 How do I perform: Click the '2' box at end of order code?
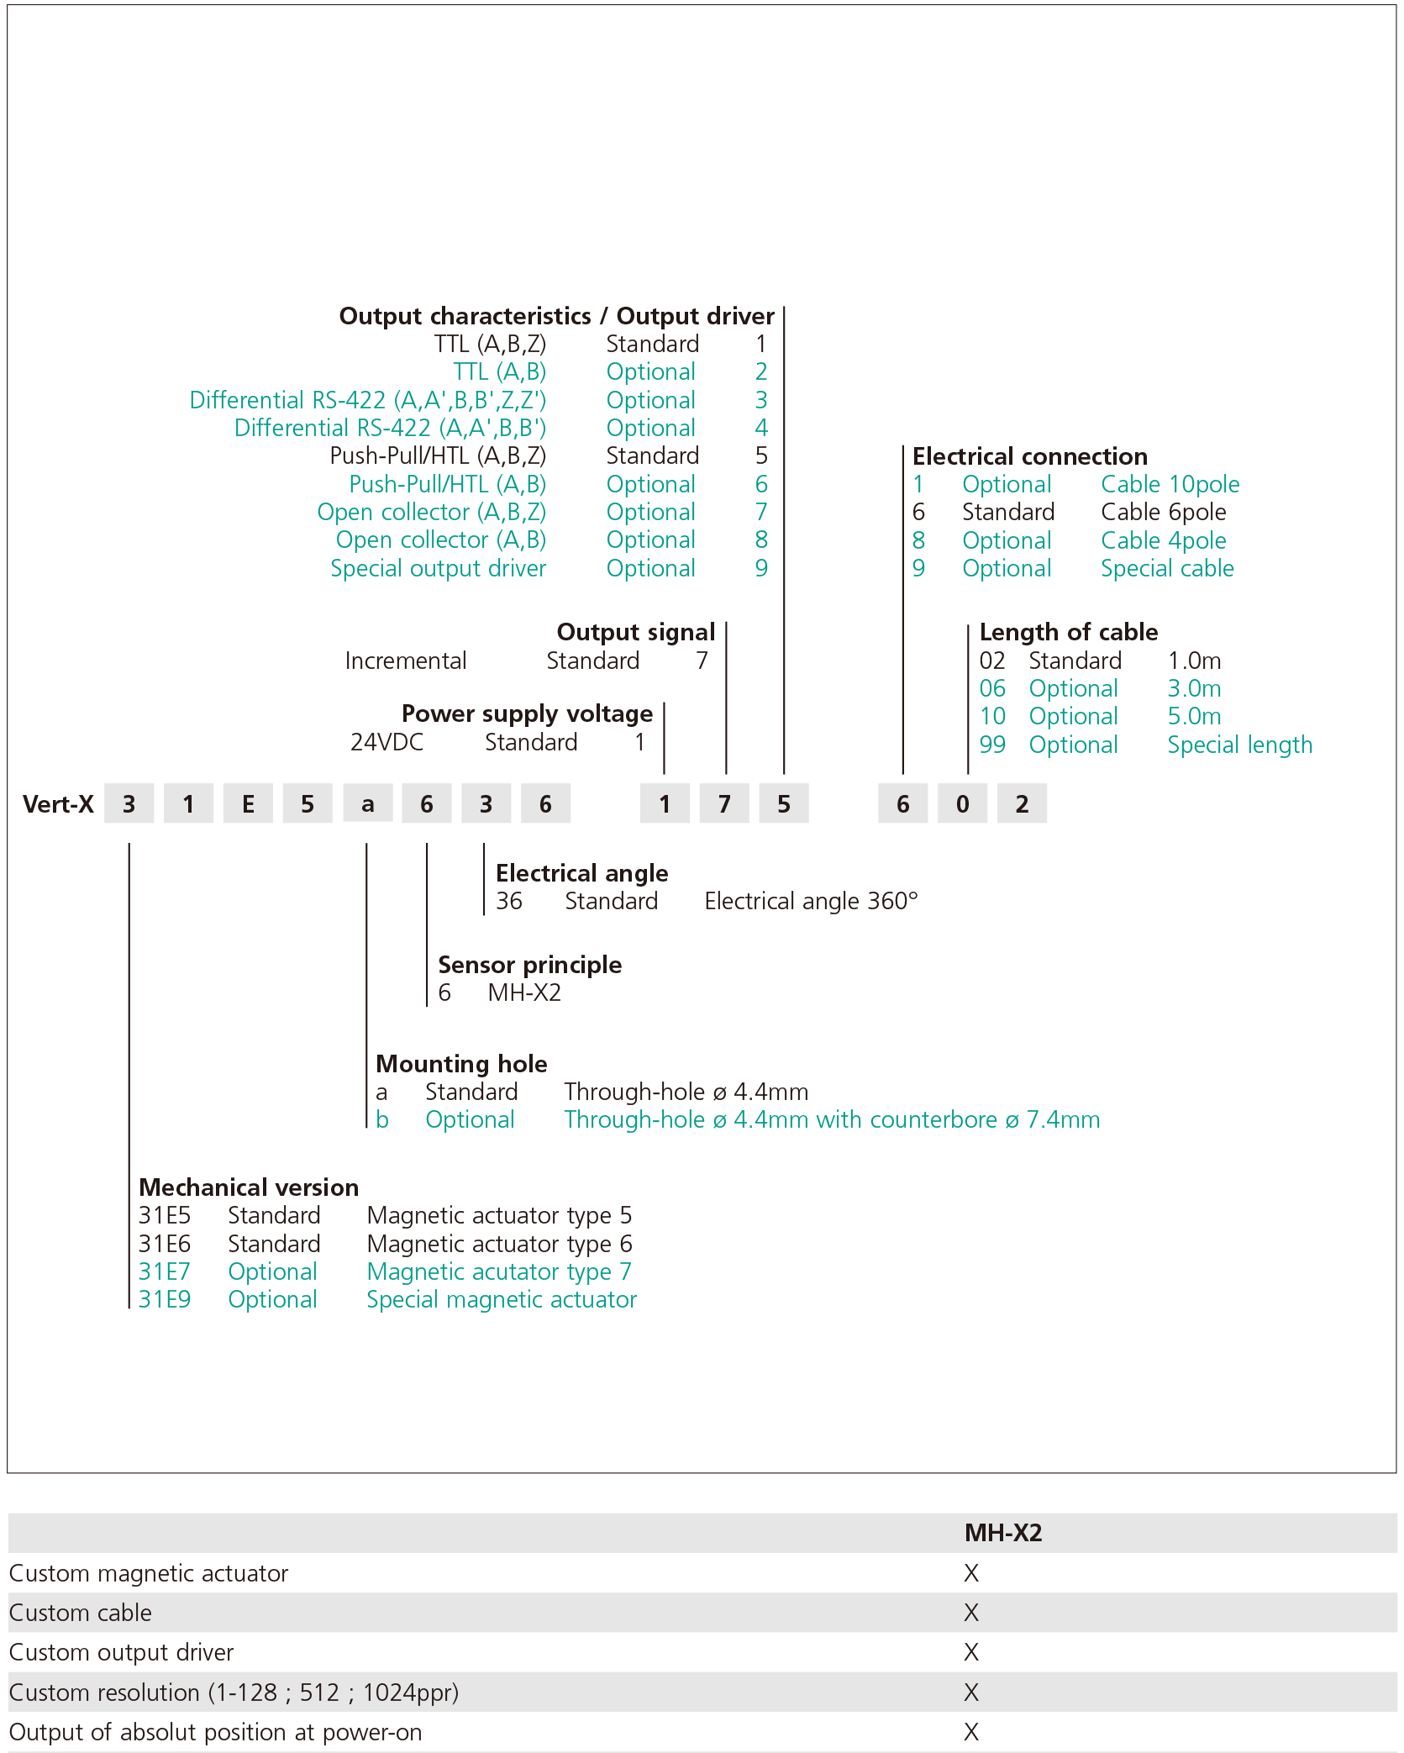pyautogui.click(x=1023, y=804)
